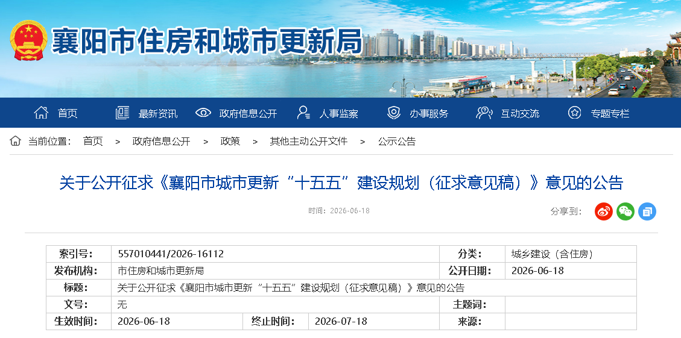Image resolution: width=681 pixels, height=338 pixels.
Task: Open 办事服务 navigation item
Action: [x=429, y=114]
